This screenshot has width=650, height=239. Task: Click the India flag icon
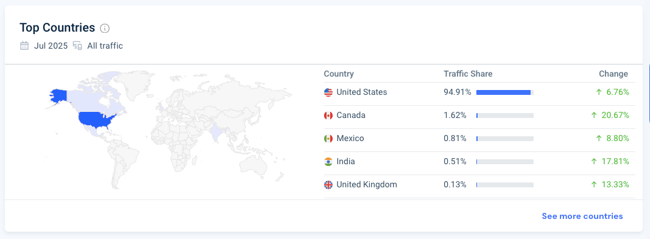[328, 162]
